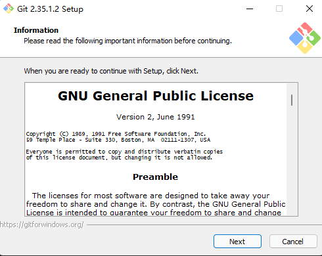
Task: Click the scrollbar track below the thumb
Action: pos(292,162)
